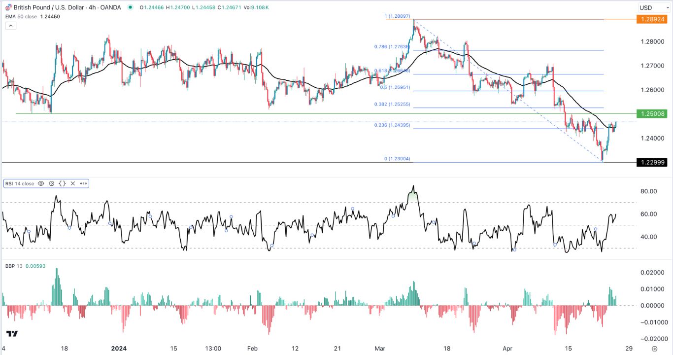Hide the RSI plot with its eye toggle

(41, 183)
